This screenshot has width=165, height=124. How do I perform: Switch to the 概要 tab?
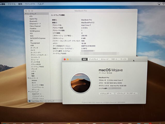(x=85, y=59)
